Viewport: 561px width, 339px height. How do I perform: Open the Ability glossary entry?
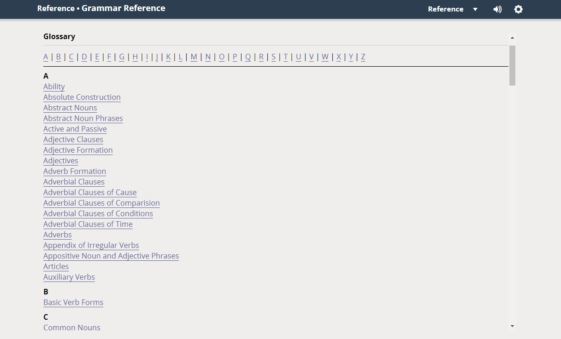coord(54,86)
